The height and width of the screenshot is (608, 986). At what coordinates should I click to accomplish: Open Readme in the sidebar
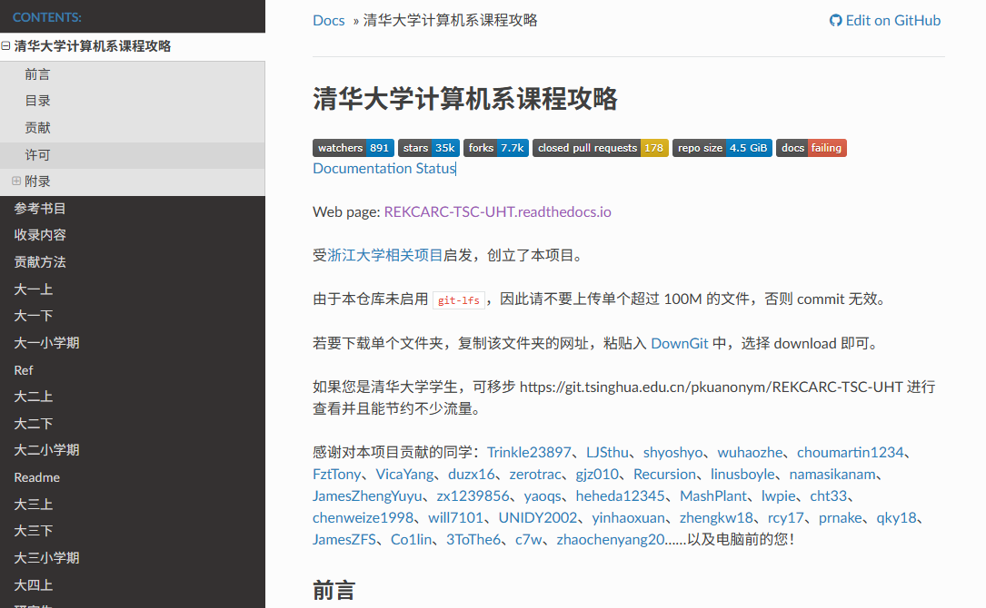[132, 477]
